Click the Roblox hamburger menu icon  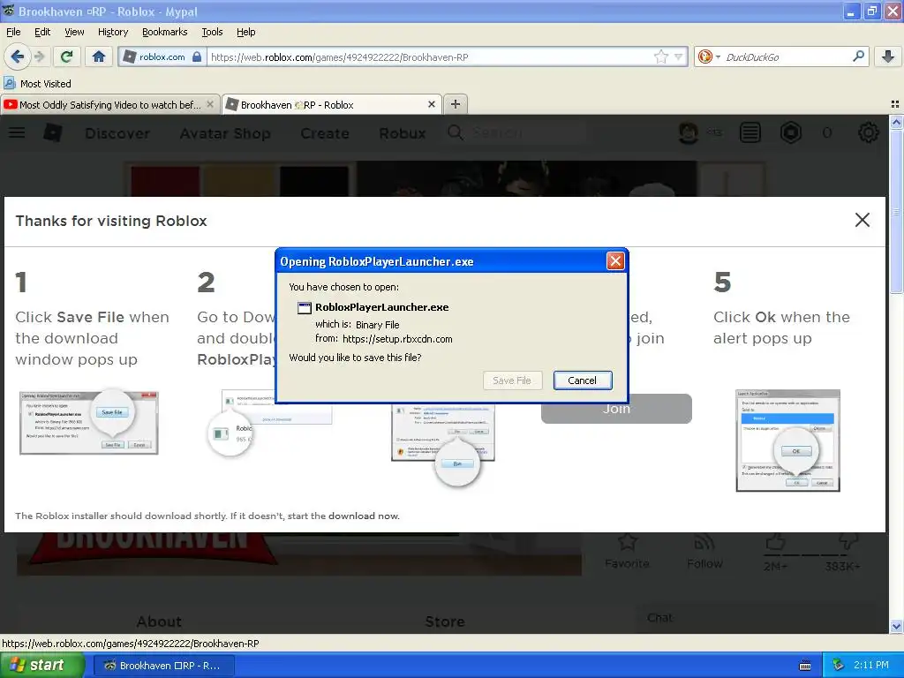tap(17, 133)
